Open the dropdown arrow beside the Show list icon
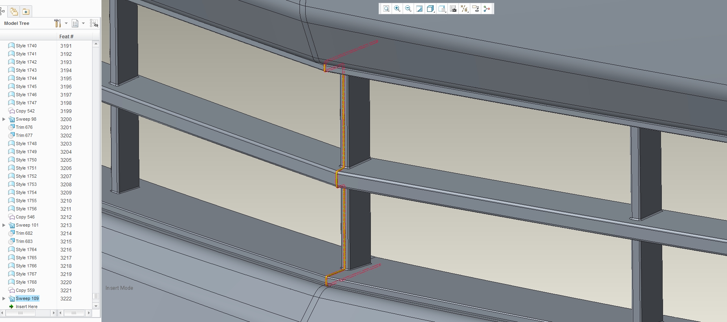The height and width of the screenshot is (322, 727). (83, 23)
